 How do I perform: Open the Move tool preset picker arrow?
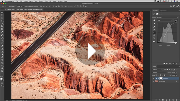5,6
